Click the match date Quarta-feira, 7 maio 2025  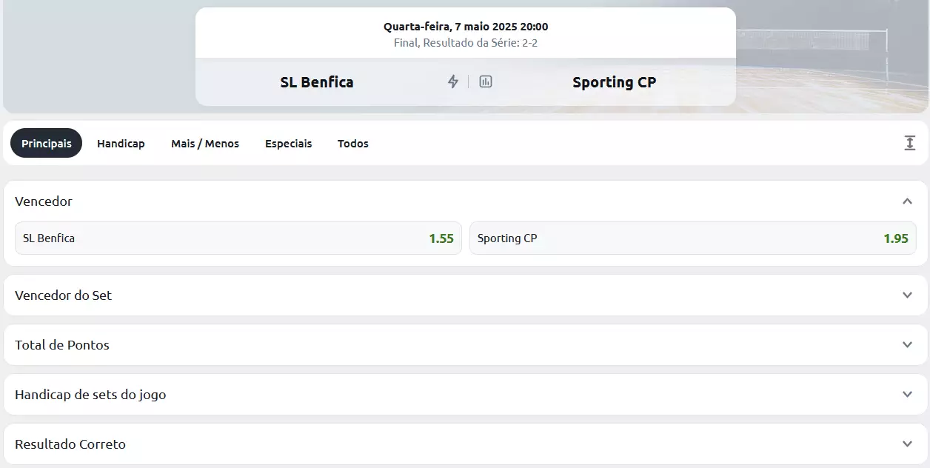466,27
